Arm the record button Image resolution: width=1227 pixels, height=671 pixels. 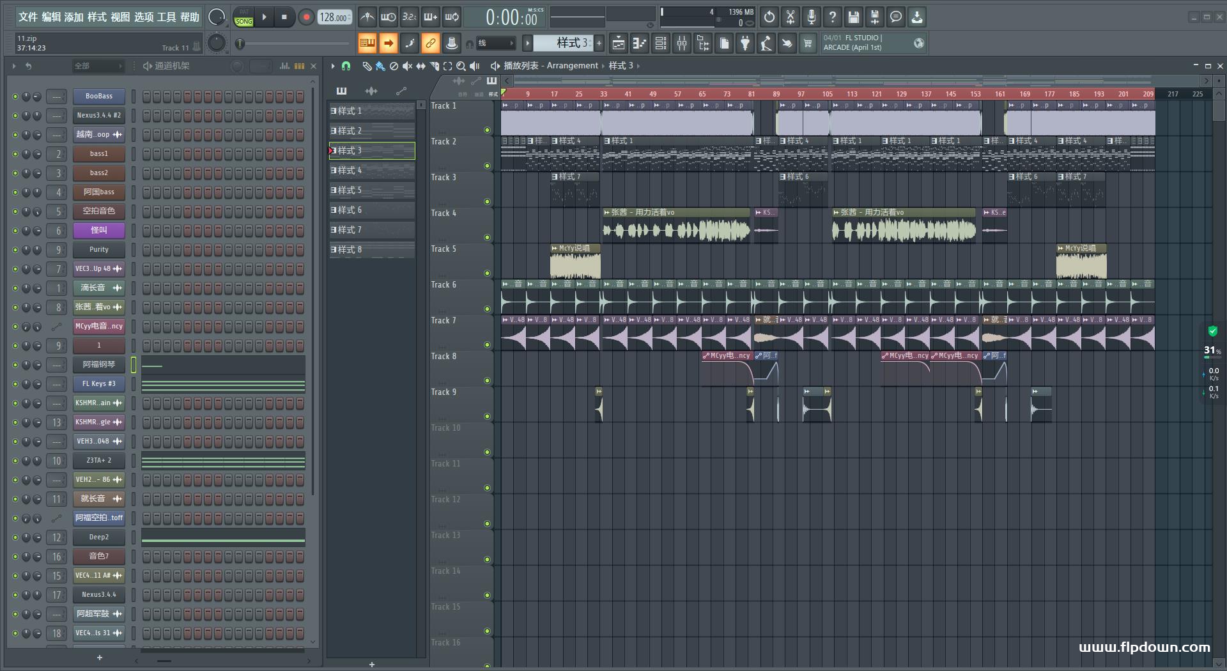(307, 17)
